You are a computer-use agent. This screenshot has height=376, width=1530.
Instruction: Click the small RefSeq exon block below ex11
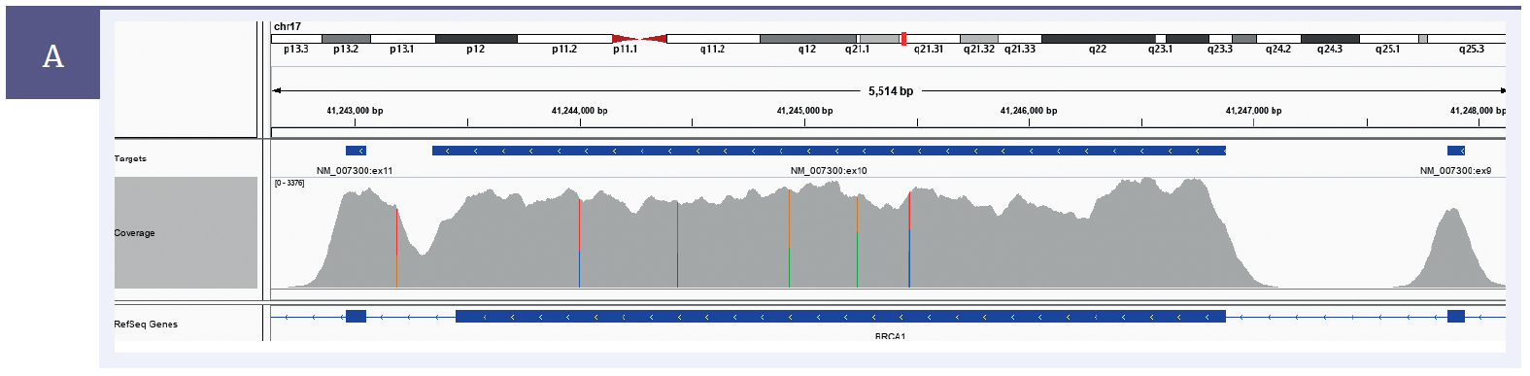pyautogui.click(x=356, y=317)
